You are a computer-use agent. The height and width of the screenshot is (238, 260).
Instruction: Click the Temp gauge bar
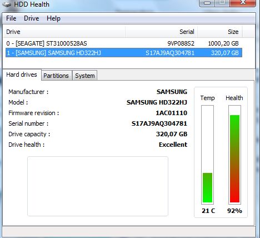click(x=207, y=155)
